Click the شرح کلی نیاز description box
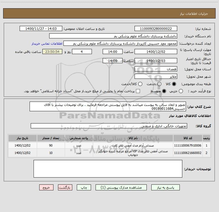This screenshot has height=212, width=219. 108,106
